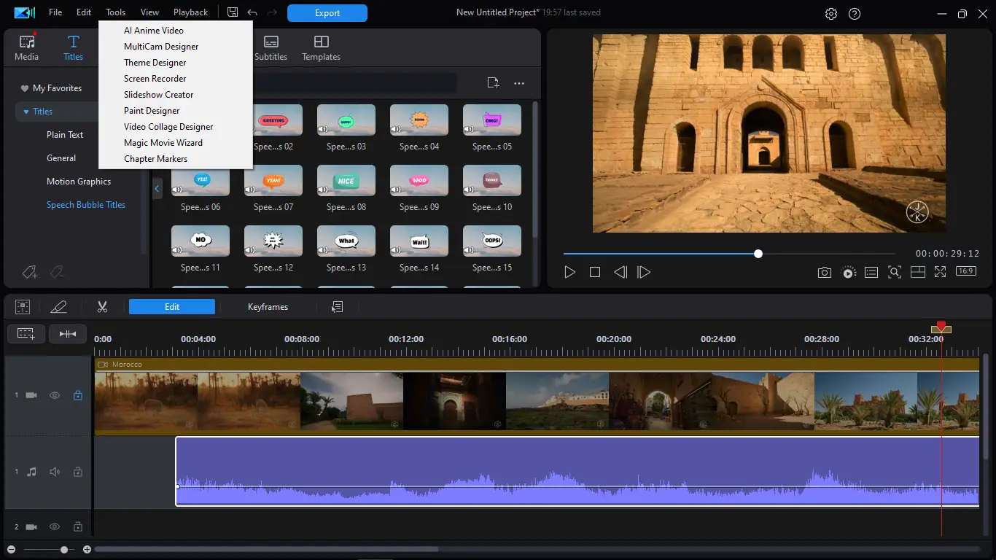This screenshot has width=996, height=560.
Task: Take a snapshot with the camera icon
Action: click(824, 272)
